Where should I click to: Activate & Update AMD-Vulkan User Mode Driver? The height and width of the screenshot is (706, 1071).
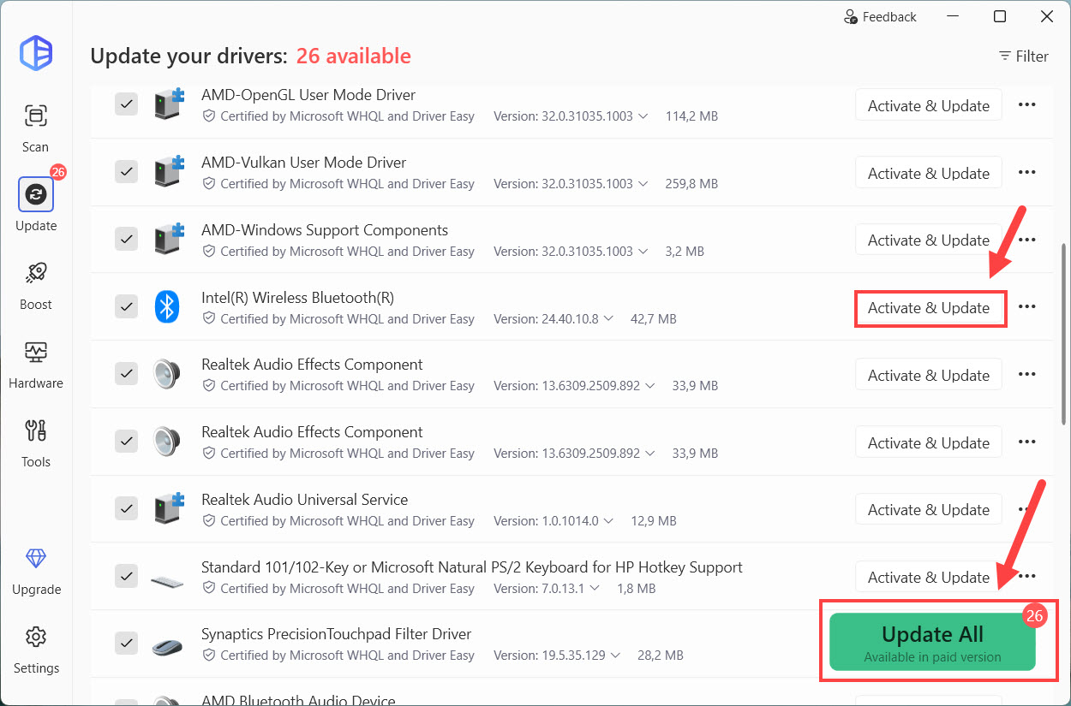point(929,173)
